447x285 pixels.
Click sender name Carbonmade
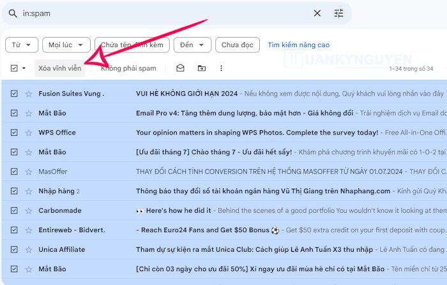[60, 210]
